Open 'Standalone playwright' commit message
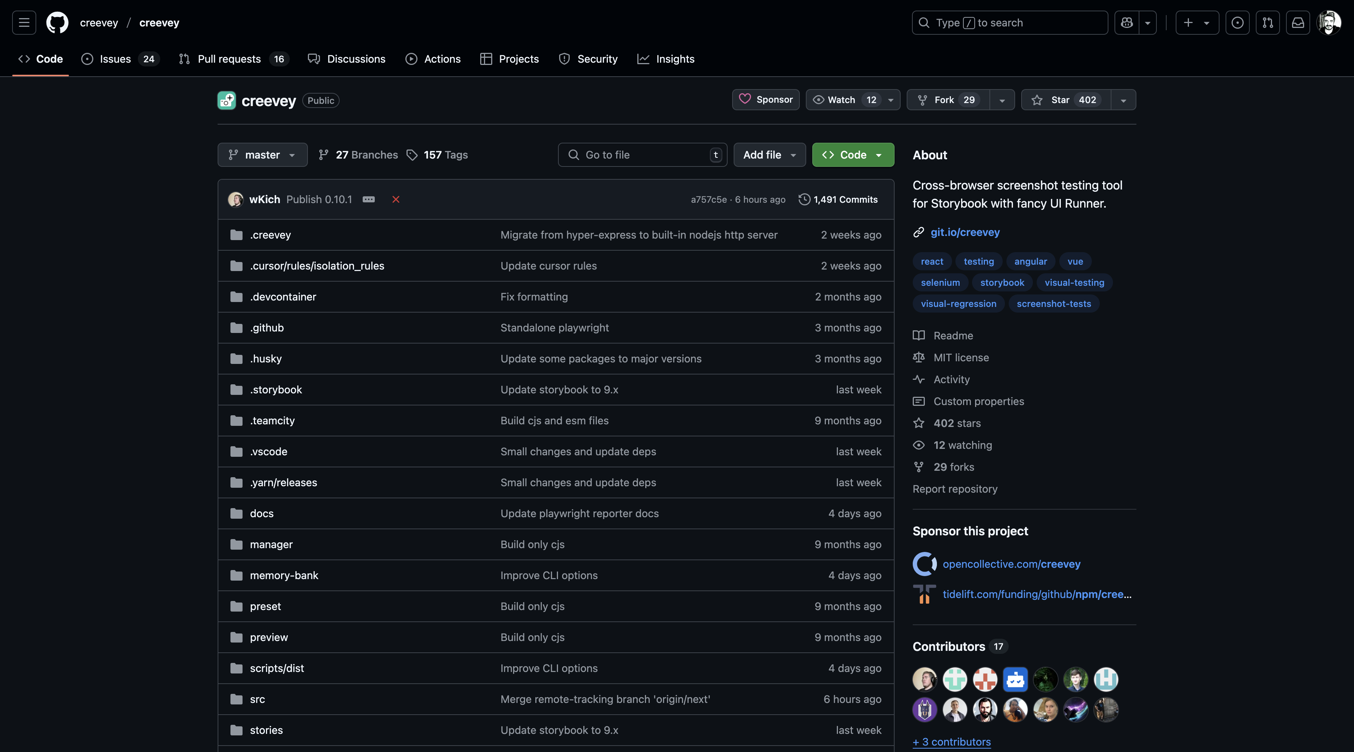Viewport: 1354px width, 752px height. (x=555, y=328)
